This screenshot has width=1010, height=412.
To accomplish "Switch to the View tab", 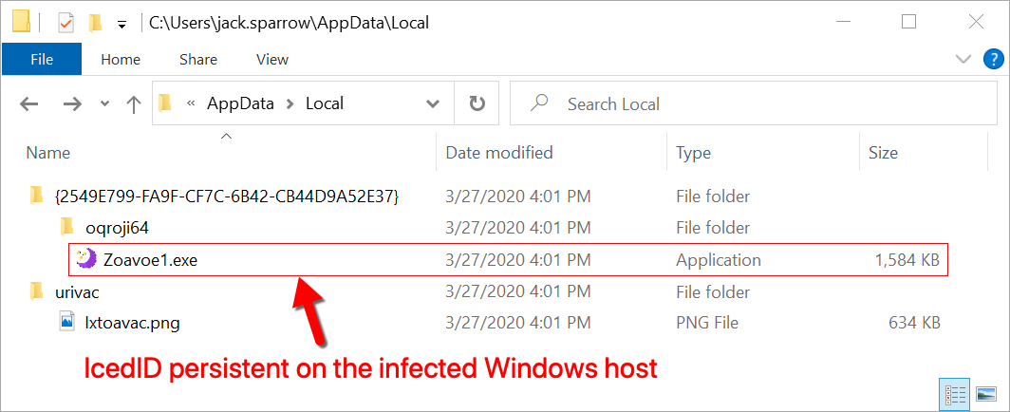I will 272,59.
